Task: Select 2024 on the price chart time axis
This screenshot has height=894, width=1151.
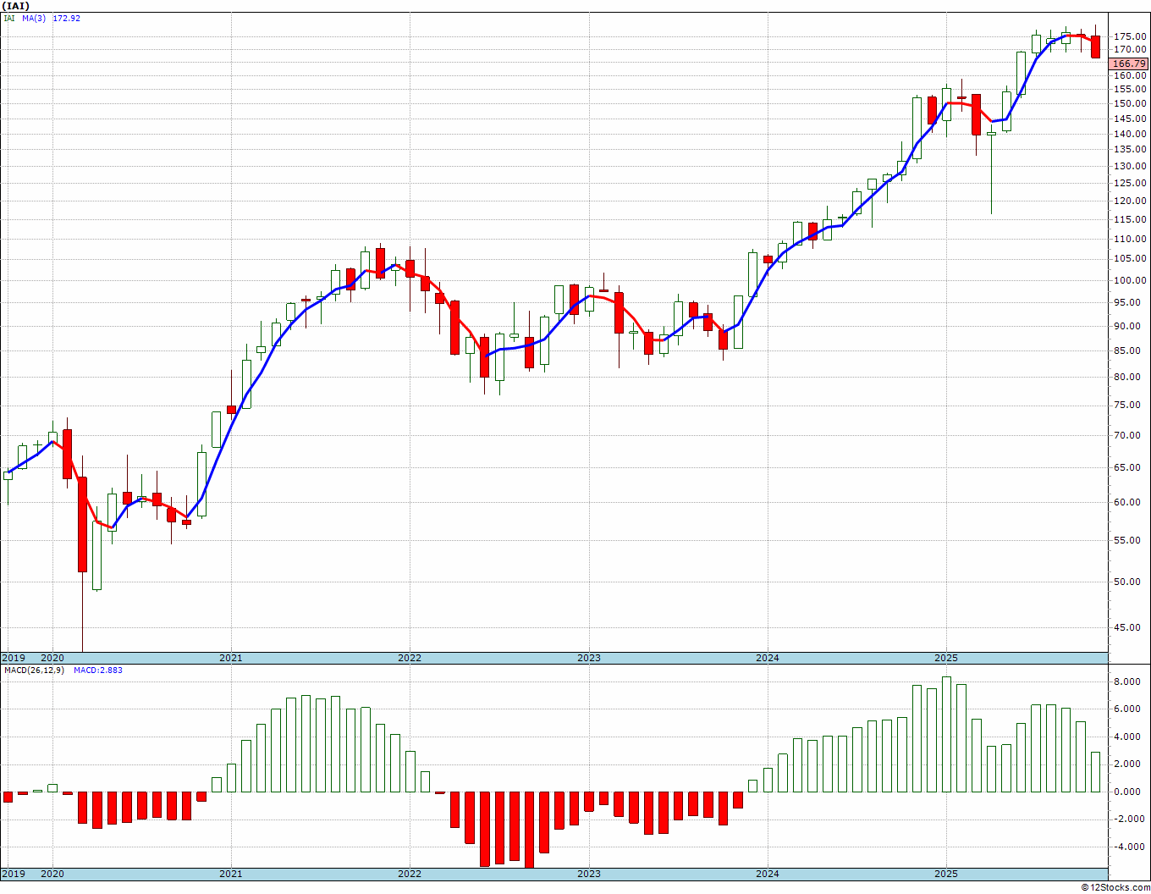Action: [x=768, y=658]
